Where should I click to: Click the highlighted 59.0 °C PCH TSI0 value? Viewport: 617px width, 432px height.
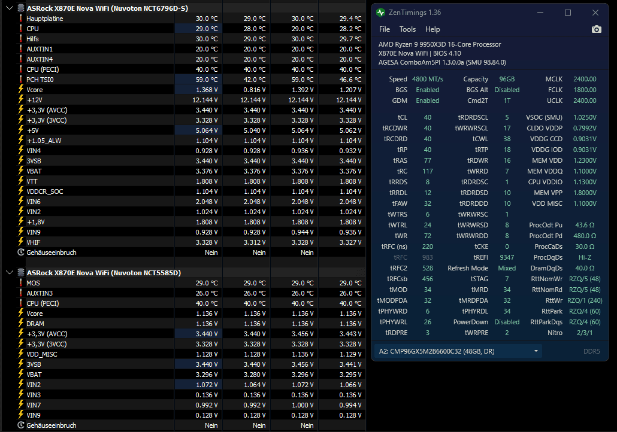(x=207, y=80)
